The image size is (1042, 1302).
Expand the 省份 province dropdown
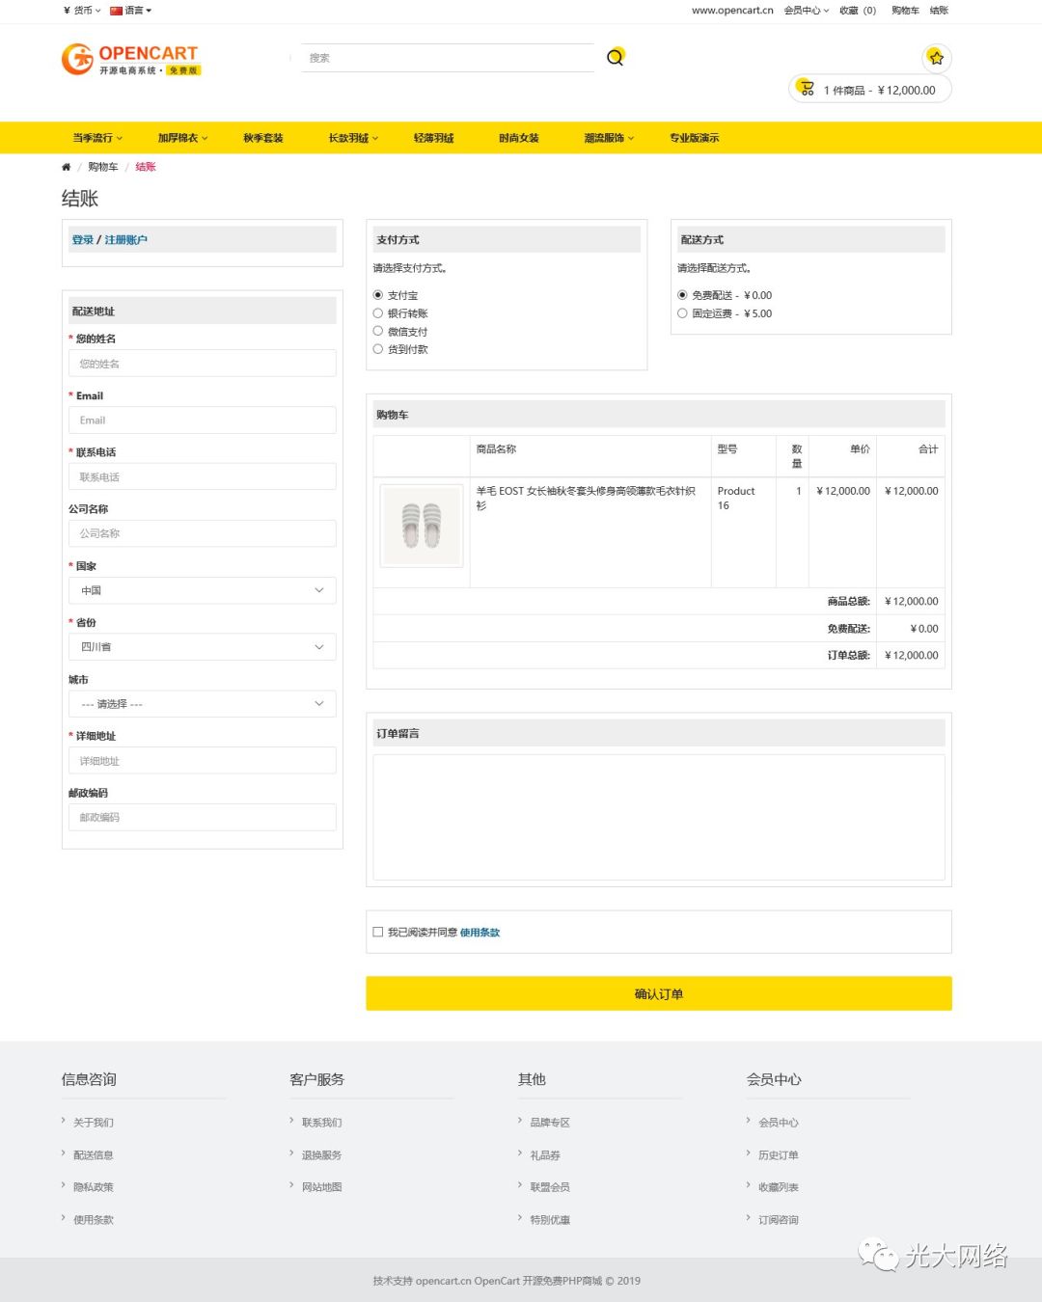tap(203, 647)
